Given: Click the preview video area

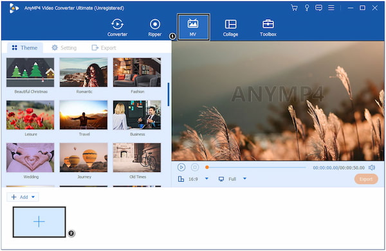Looking at the screenshot, I should pos(278,101).
